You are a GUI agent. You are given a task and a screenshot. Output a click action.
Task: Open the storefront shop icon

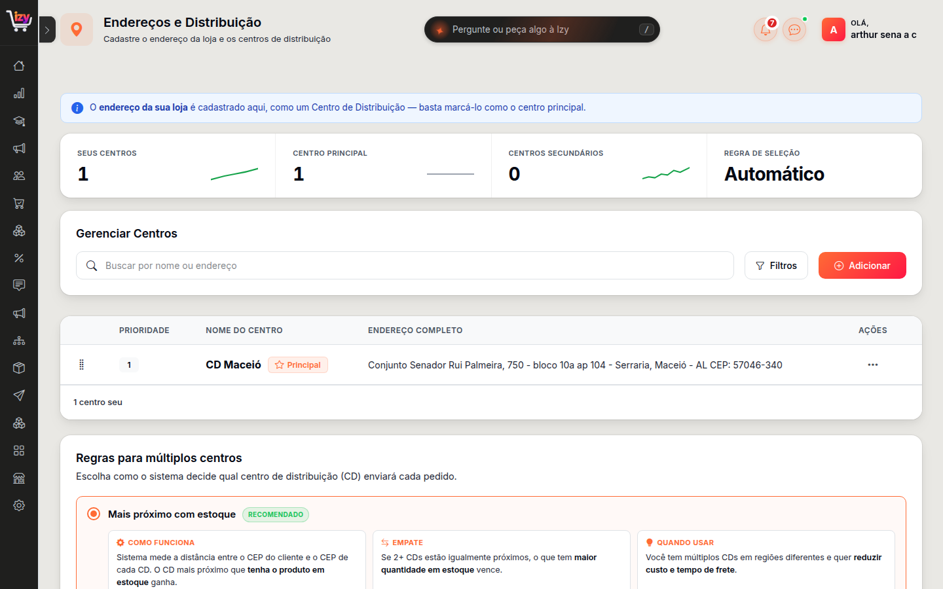click(x=19, y=478)
